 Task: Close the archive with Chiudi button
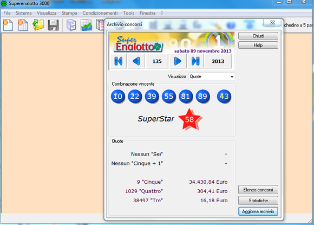258,36
